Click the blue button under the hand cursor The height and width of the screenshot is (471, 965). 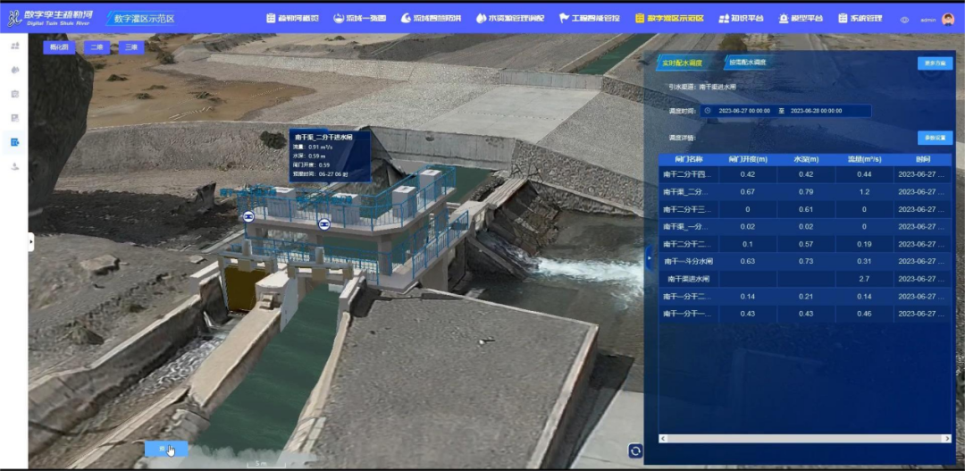click(166, 449)
